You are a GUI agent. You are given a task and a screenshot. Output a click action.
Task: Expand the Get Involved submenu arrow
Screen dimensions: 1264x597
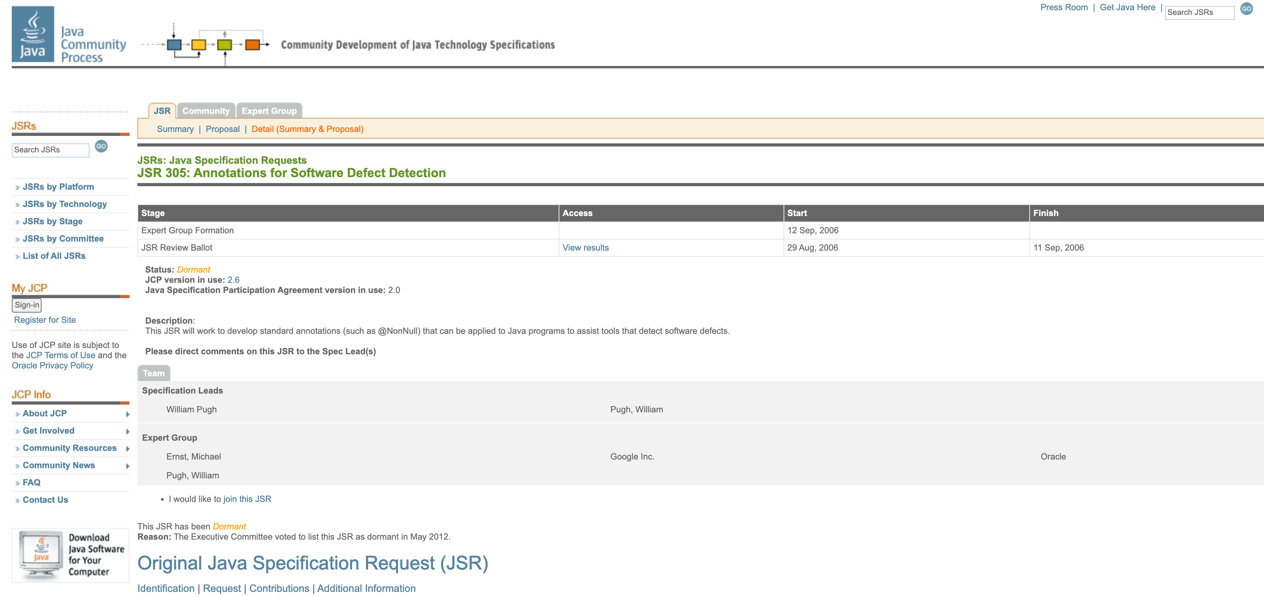click(x=128, y=432)
